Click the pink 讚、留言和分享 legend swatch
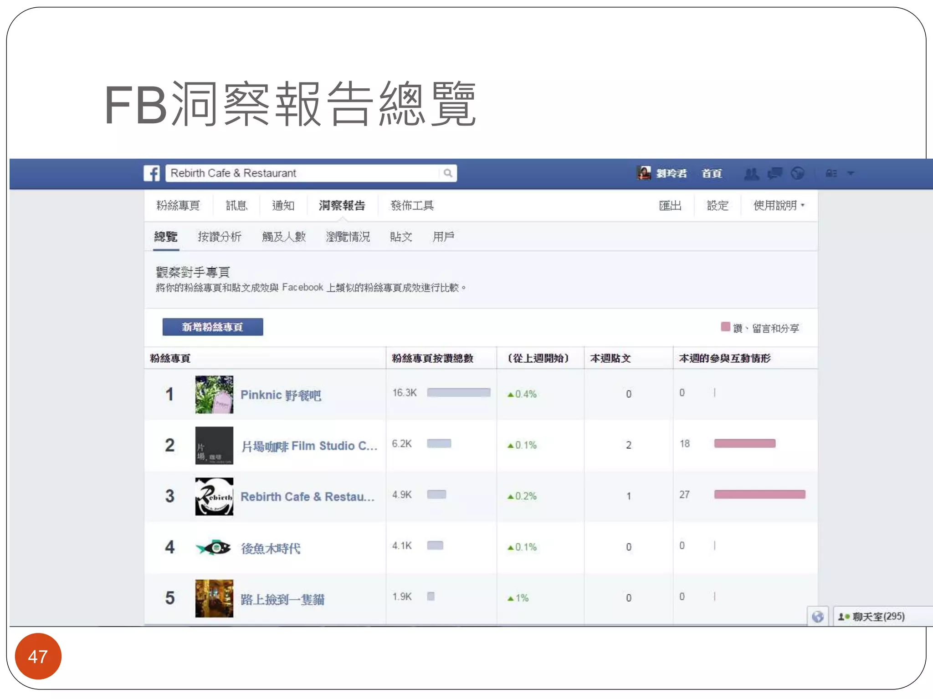Screen dimensions: 933x699 [726, 327]
